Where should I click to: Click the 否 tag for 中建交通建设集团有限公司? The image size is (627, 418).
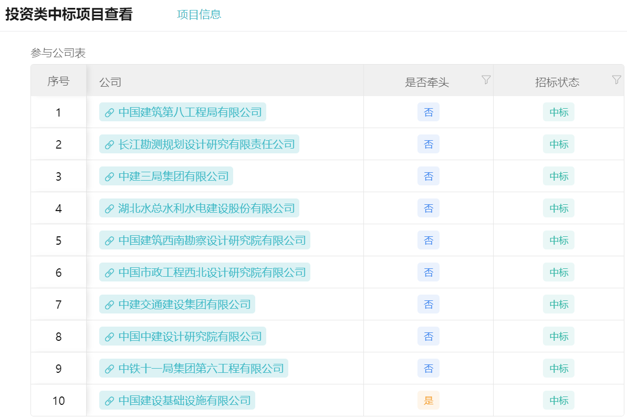[429, 305]
